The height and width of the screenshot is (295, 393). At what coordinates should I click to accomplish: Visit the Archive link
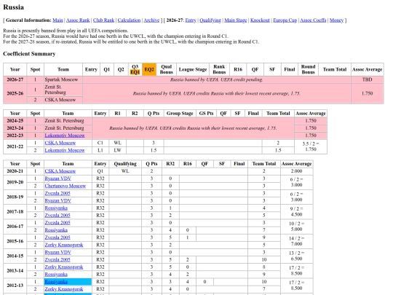coord(151,20)
